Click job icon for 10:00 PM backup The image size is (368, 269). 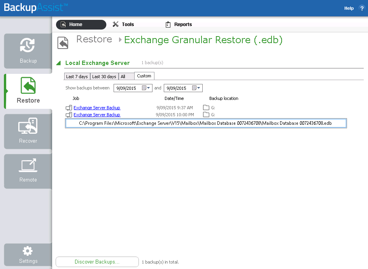(69, 115)
